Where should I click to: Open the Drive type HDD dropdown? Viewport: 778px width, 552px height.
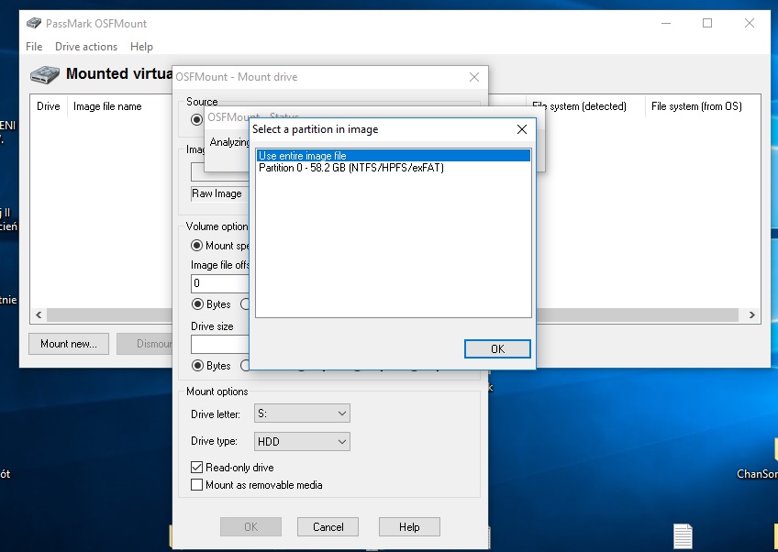point(302,441)
